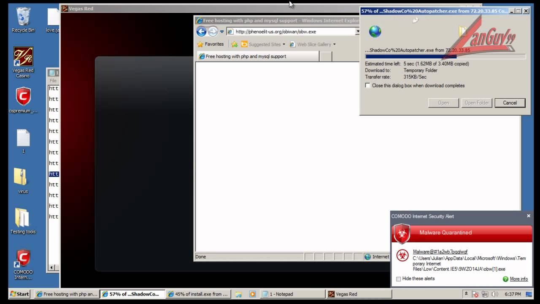Open the text file named 1 on desktop
The width and height of the screenshot is (540, 304).
pyautogui.click(x=23, y=141)
